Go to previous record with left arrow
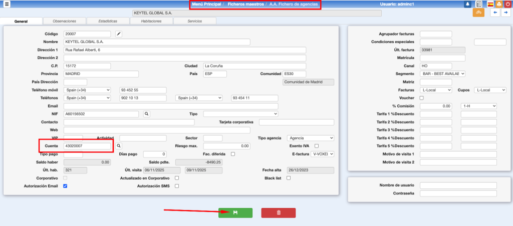Viewport: 513px width, 226px height. [494, 12]
